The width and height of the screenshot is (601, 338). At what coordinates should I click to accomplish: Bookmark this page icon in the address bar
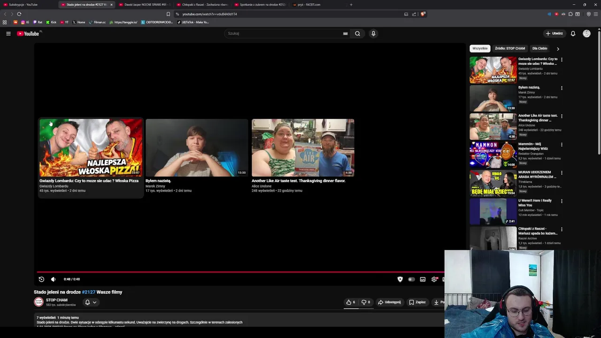[168, 14]
